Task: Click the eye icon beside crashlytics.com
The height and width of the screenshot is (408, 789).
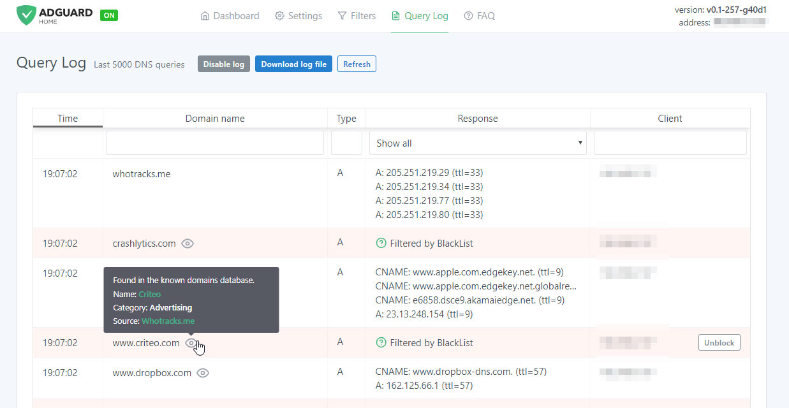Action: point(188,244)
